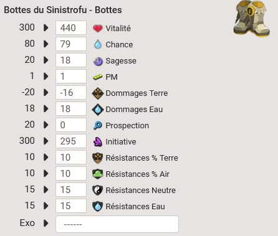
Task: Focus the Vitalité value field showing 440
Action: pos(71,27)
